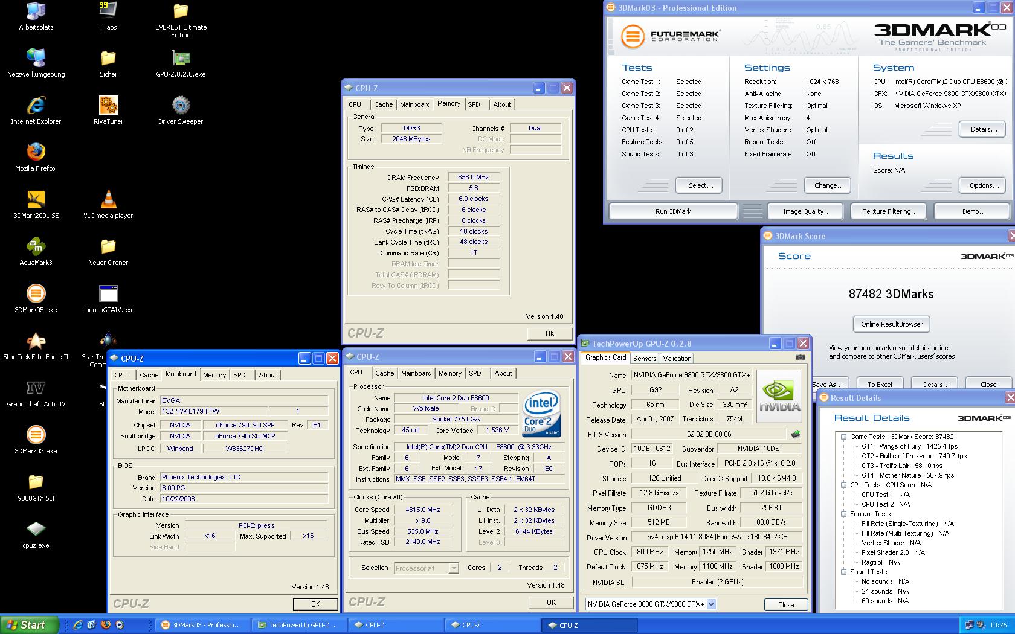Switch to Sensors tab in GPU-Z
1015x634 pixels.
[x=645, y=358]
